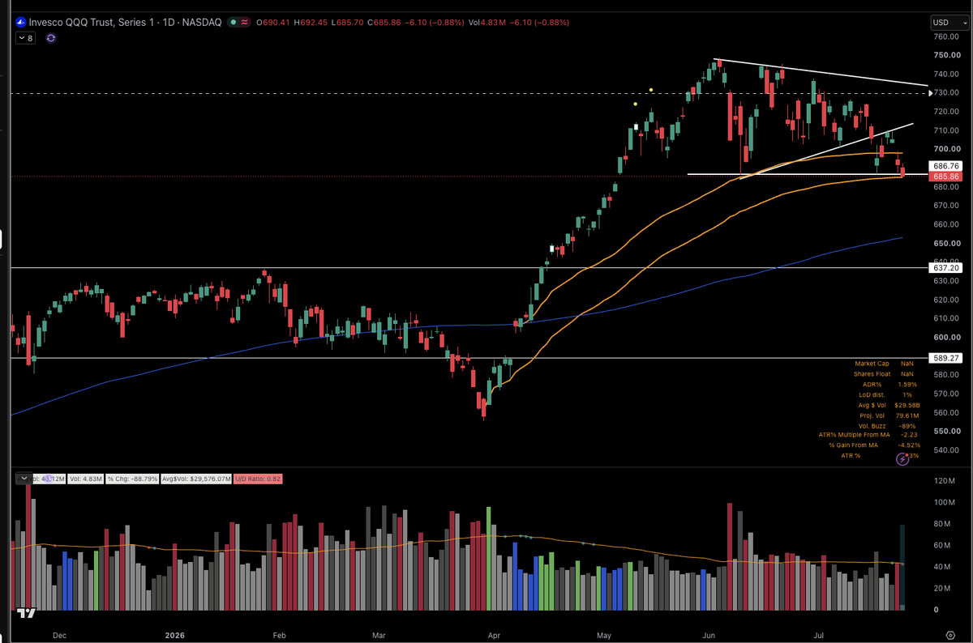Click the Vol. Buzz -89% stat

pyautogui.click(x=887, y=425)
